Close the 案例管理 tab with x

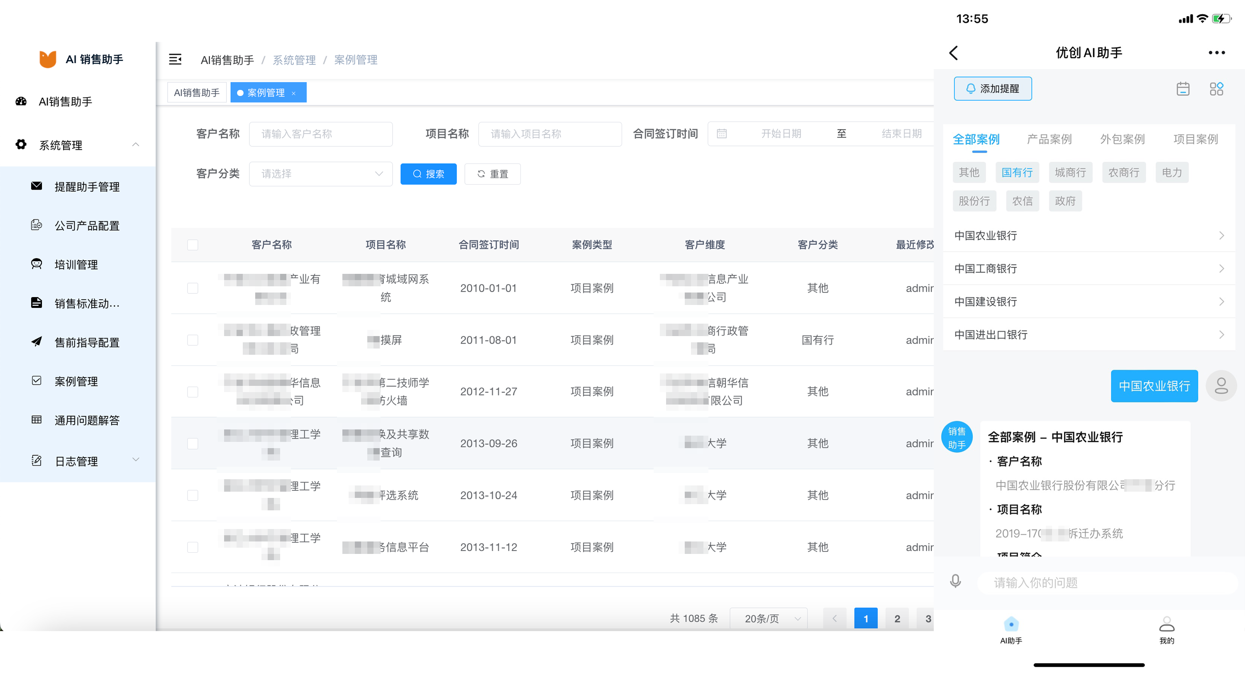click(x=294, y=93)
